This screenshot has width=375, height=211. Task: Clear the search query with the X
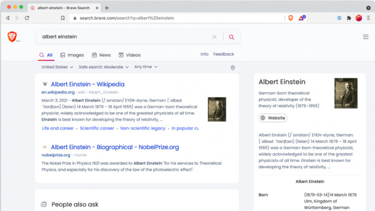click(214, 37)
